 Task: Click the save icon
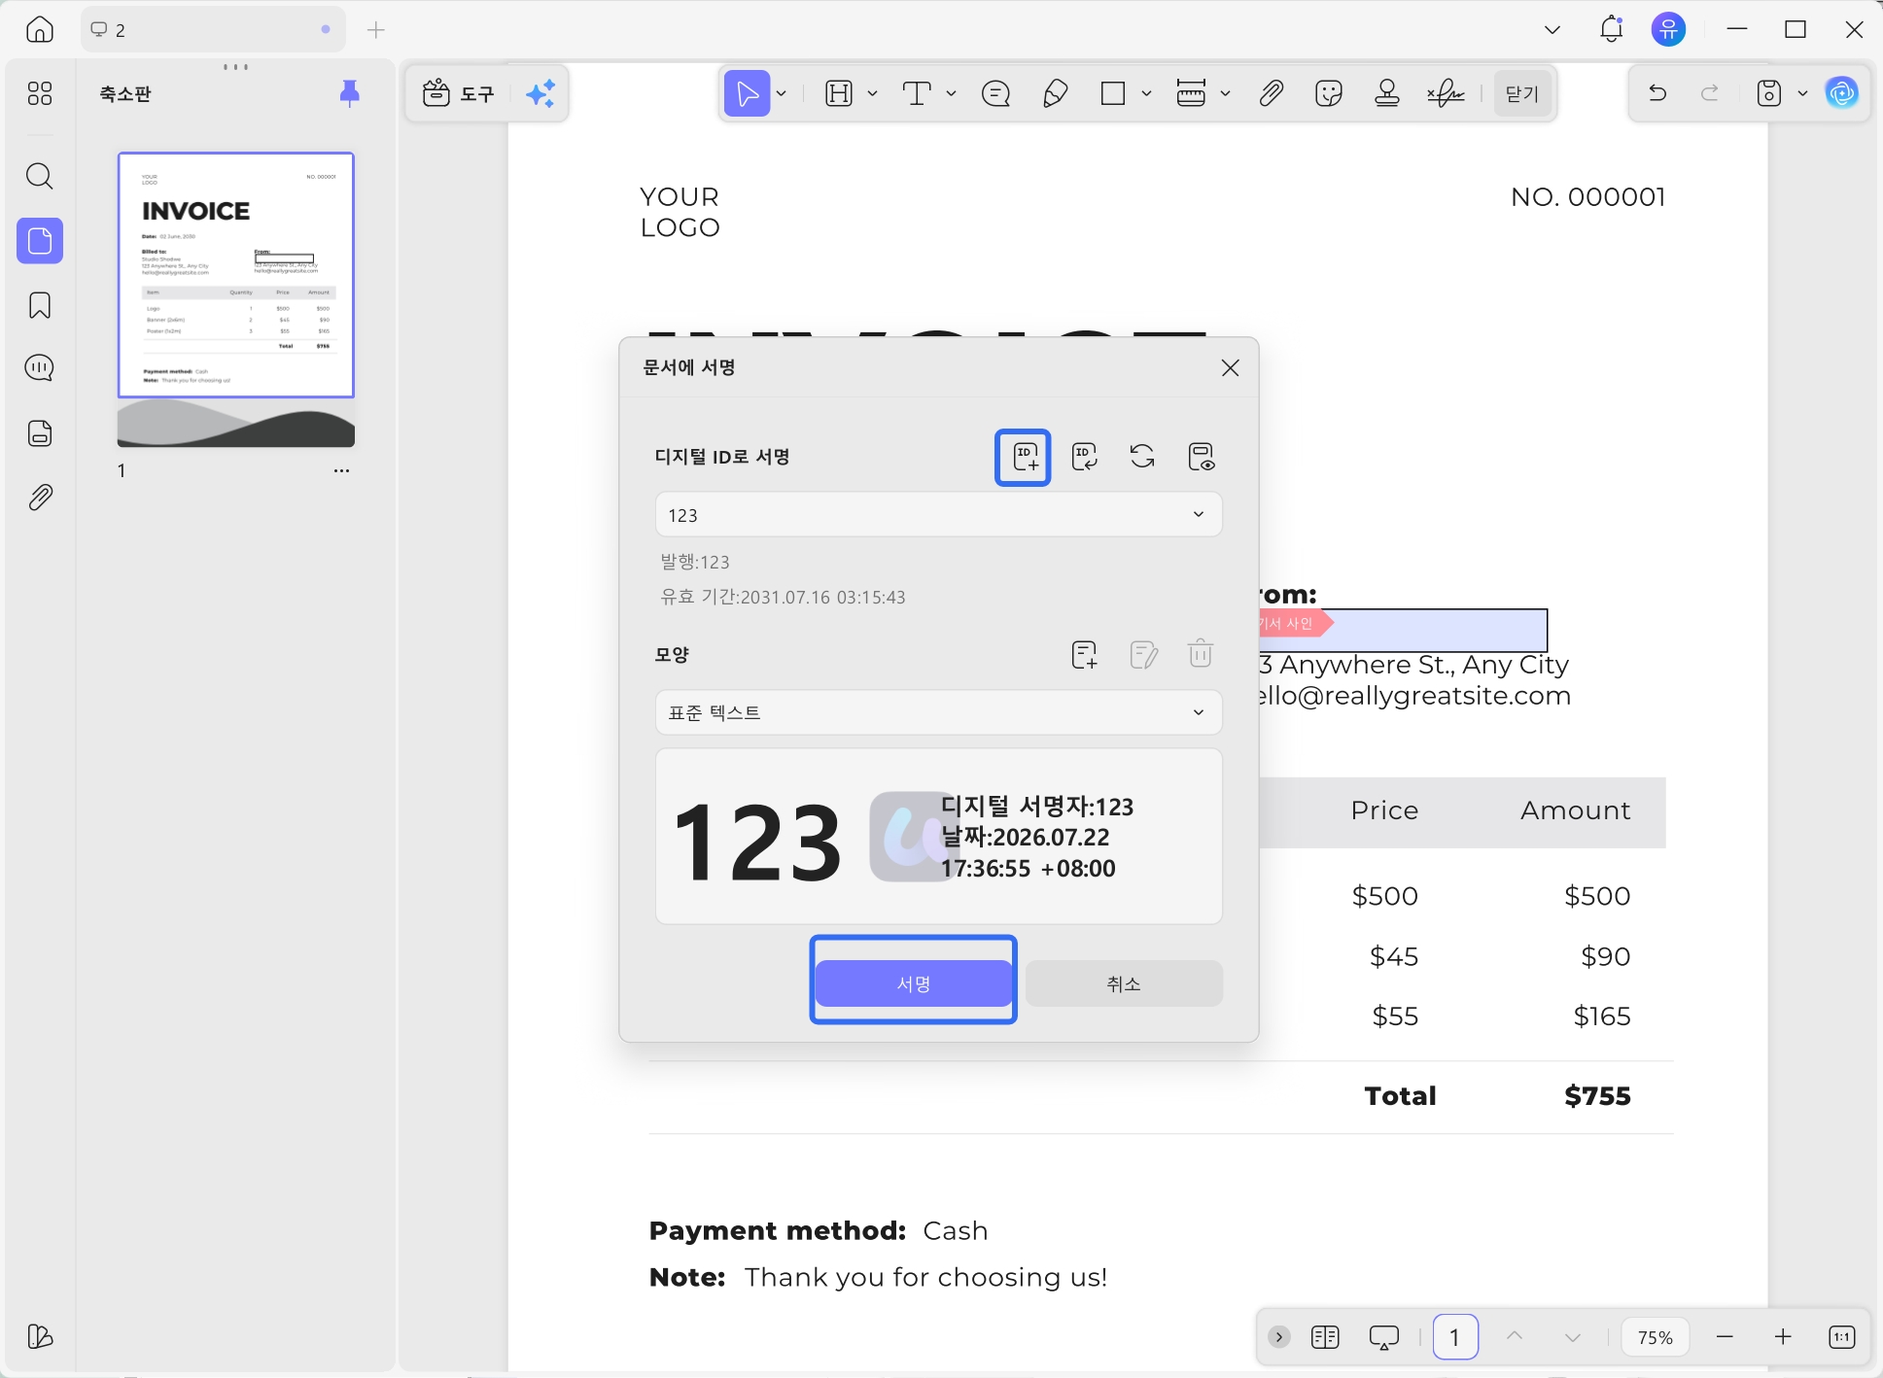point(1769,93)
